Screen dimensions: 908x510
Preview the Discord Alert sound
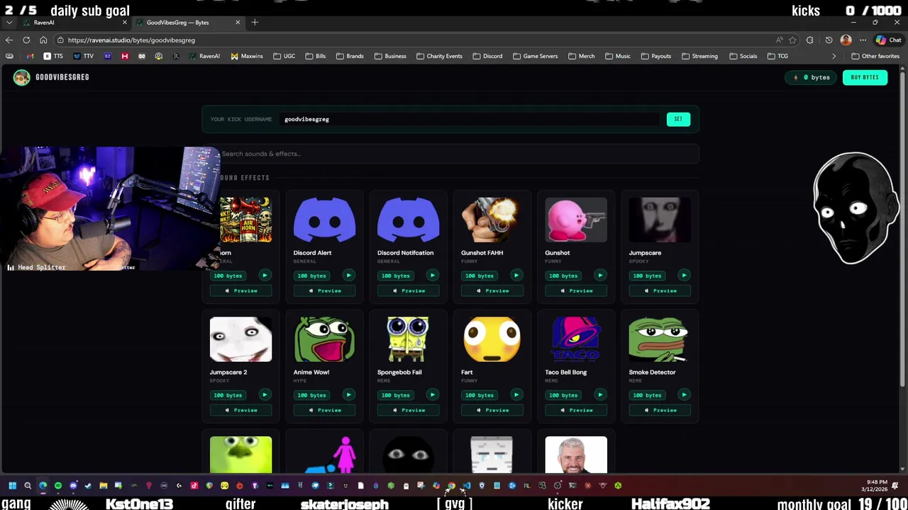pos(324,290)
